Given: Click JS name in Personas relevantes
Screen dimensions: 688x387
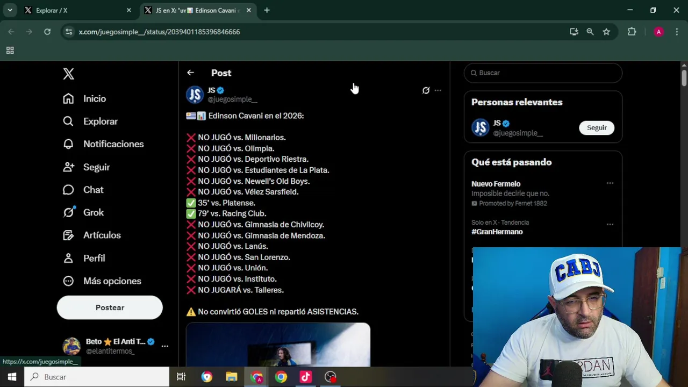Looking at the screenshot, I should 497,123.
